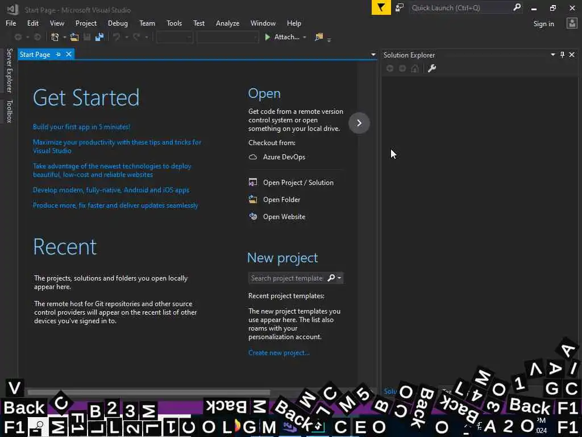Image resolution: width=582 pixels, height=437 pixels.
Task: Open the Window menu
Action: click(x=263, y=23)
